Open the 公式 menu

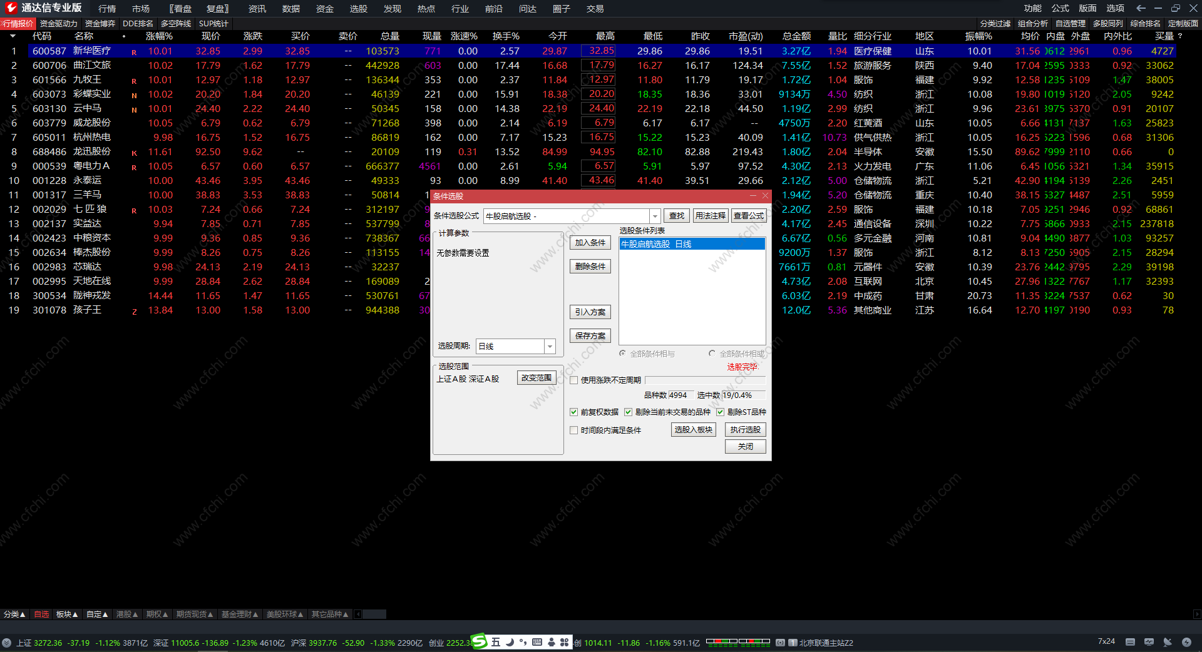coord(1060,8)
